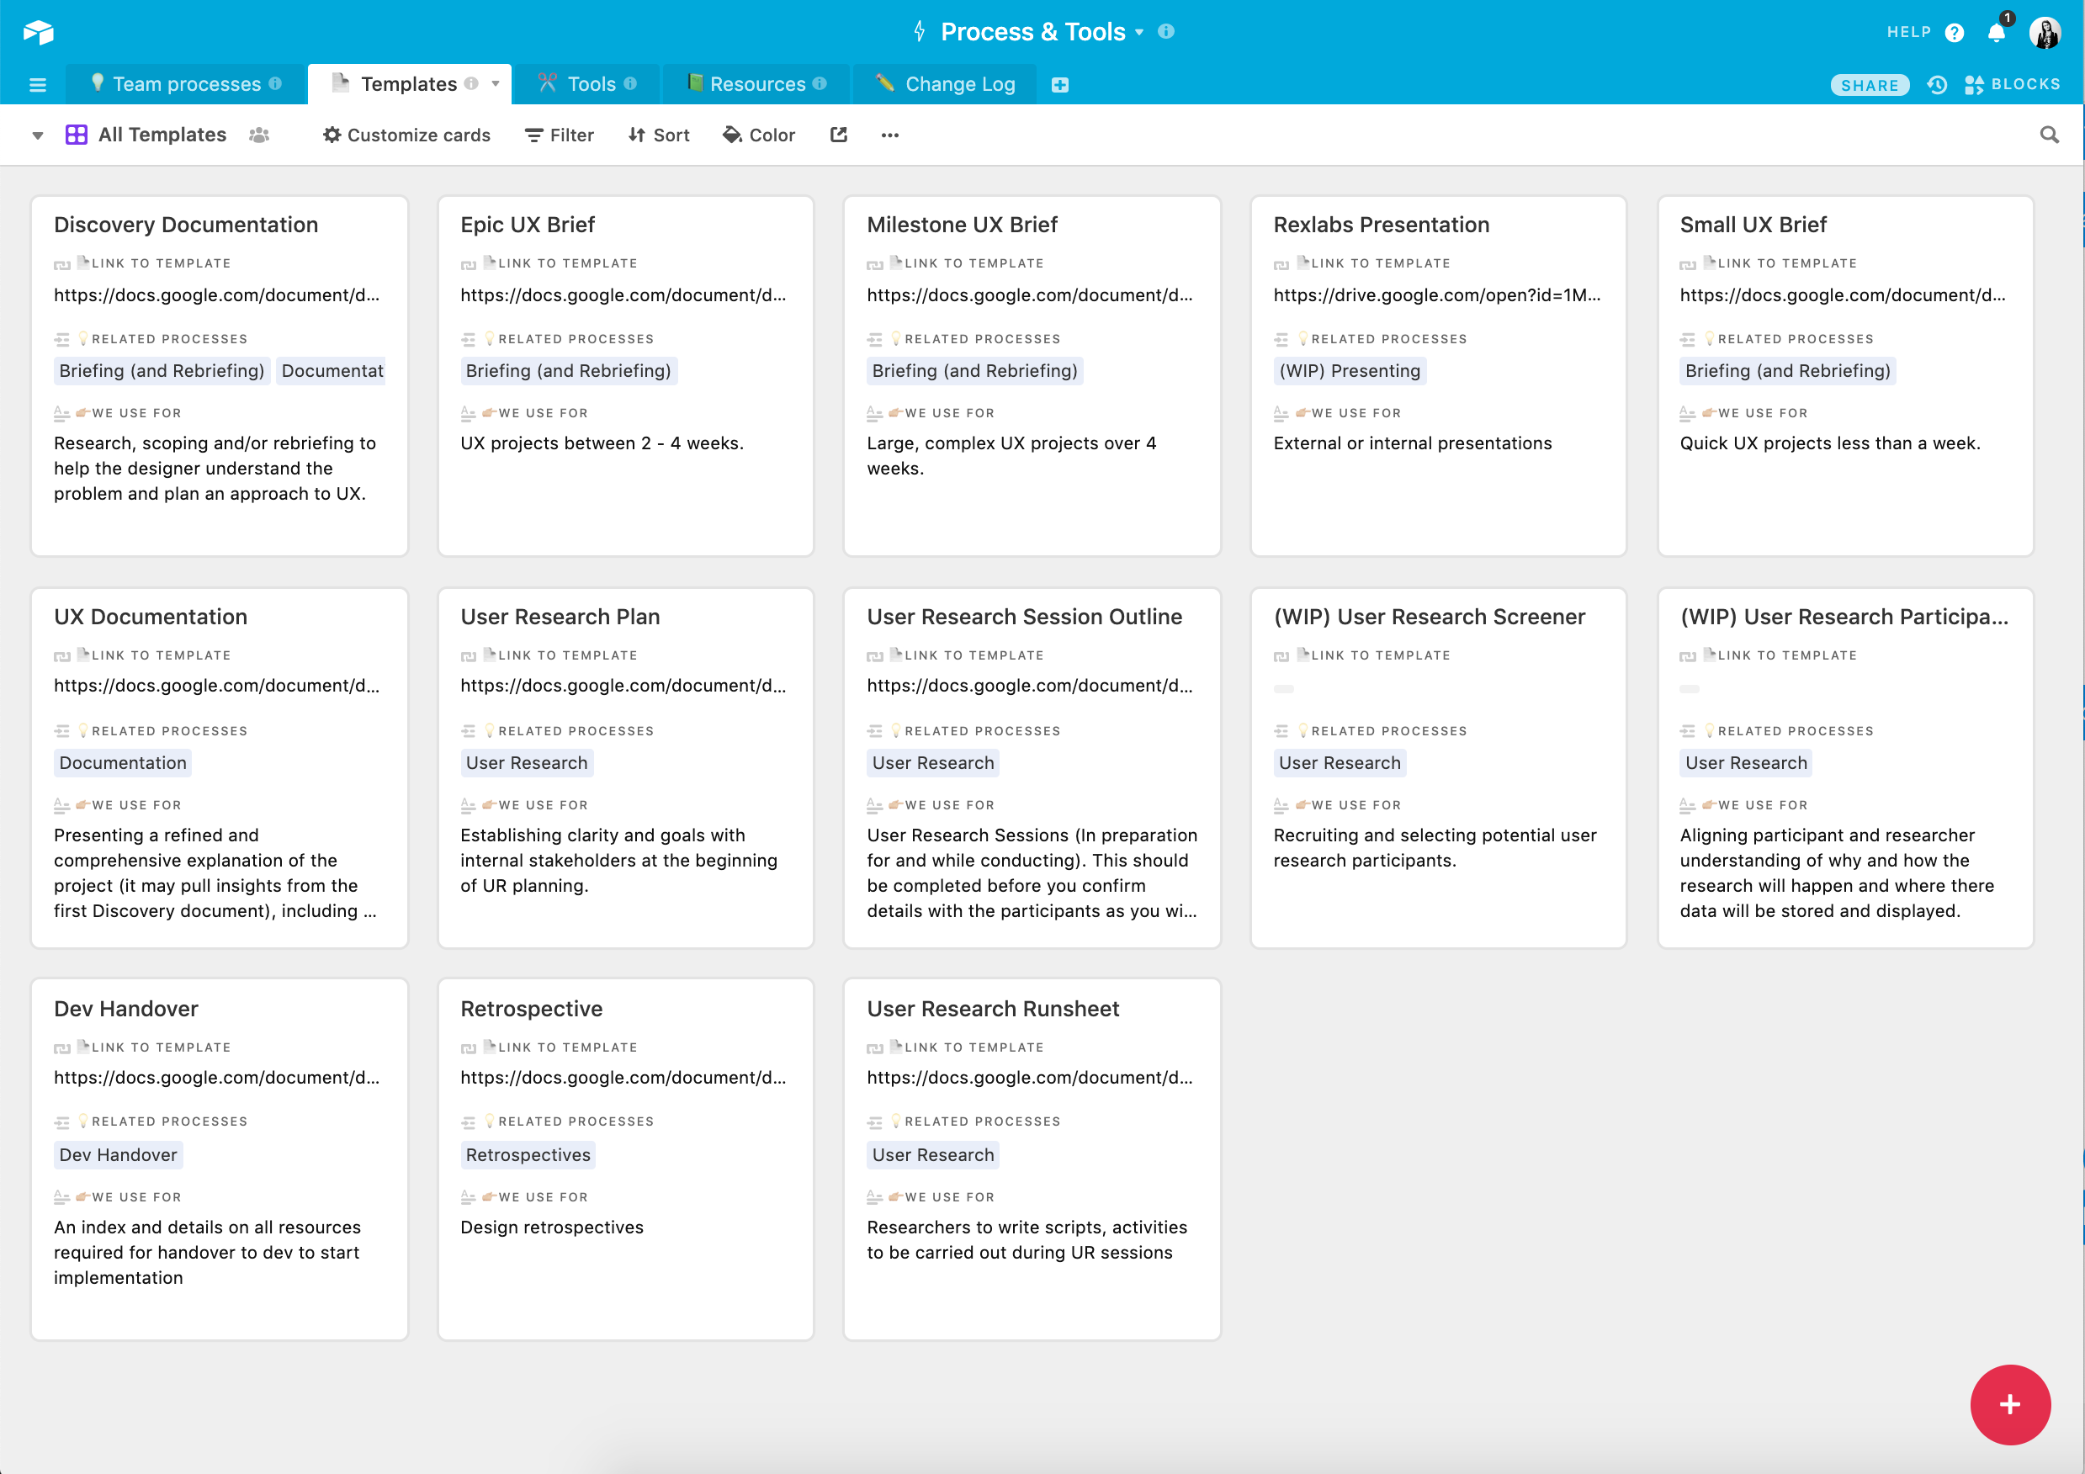This screenshot has height=1474, width=2085.
Task: Click the share view icon in the toolbar
Action: click(837, 135)
